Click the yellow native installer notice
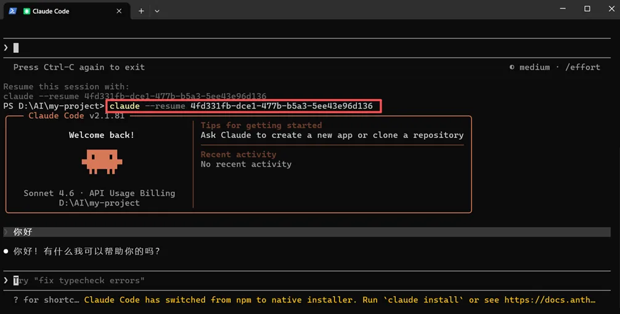This screenshot has height=314, width=620. click(x=340, y=300)
